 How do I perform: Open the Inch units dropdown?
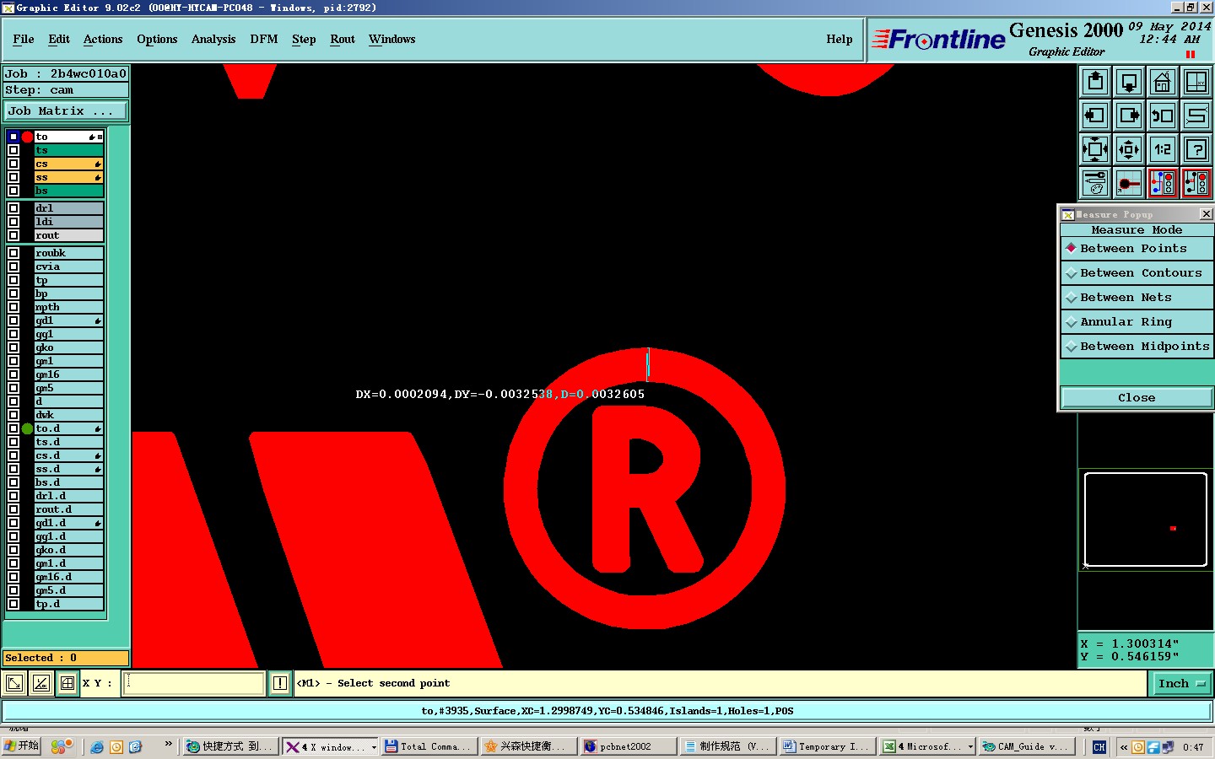1182,684
